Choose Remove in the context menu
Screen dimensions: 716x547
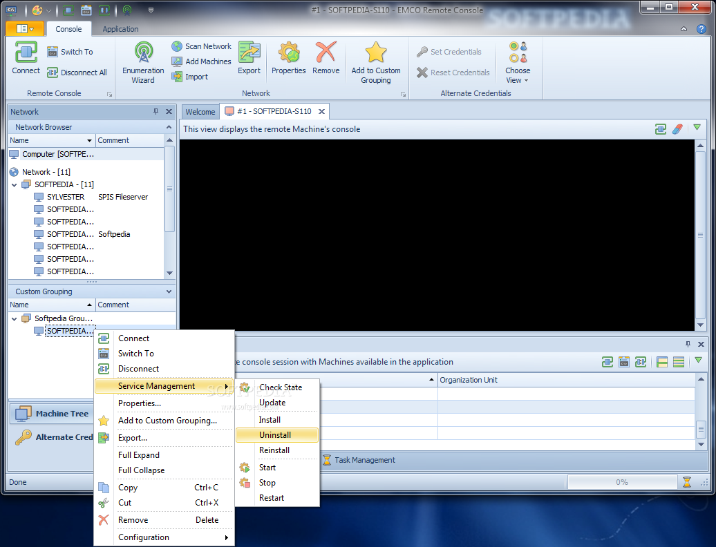pos(164,519)
